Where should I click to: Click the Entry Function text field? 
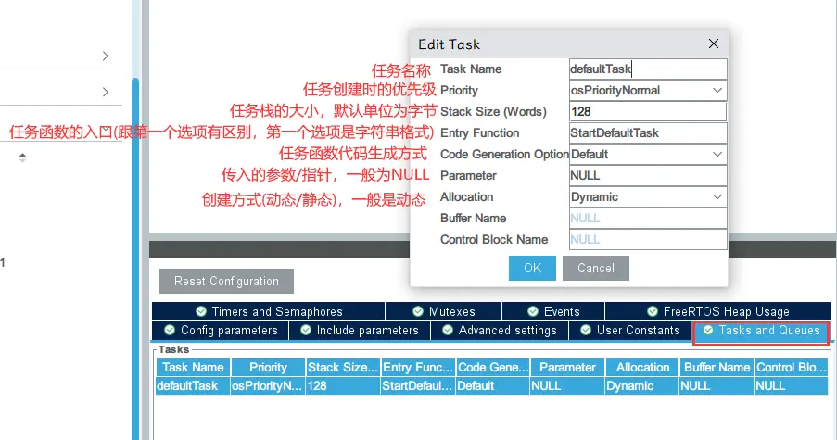[x=647, y=132]
